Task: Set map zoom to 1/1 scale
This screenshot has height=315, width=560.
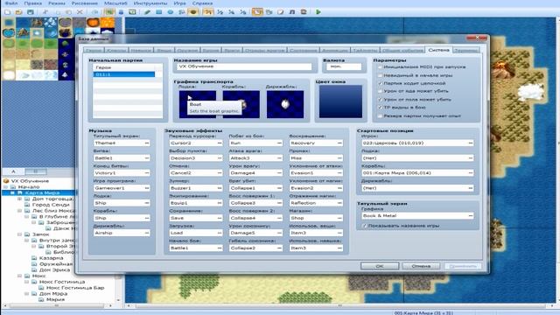Action: pyautogui.click(x=208, y=12)
